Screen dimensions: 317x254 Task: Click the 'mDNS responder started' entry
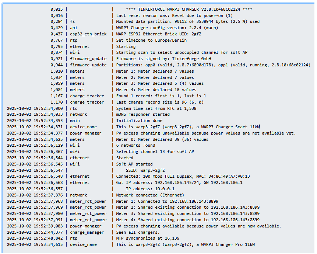143,115
